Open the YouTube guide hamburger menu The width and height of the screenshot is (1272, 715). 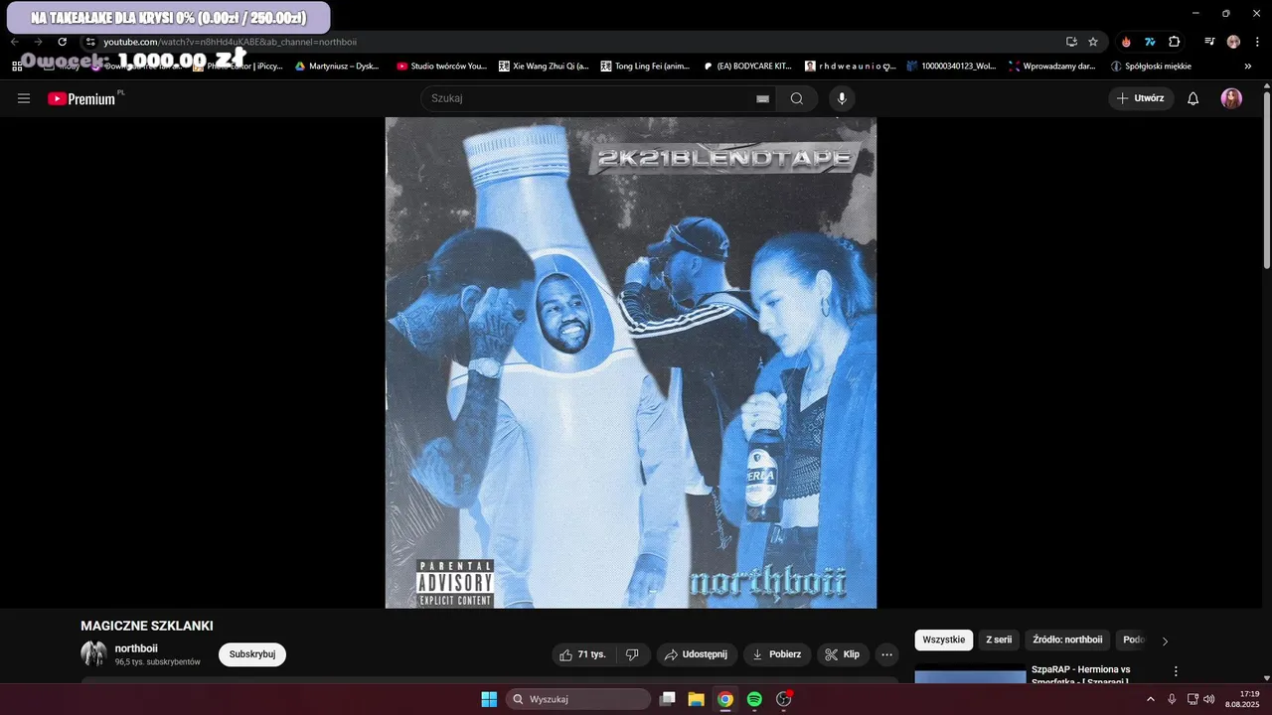coord(24,98)
